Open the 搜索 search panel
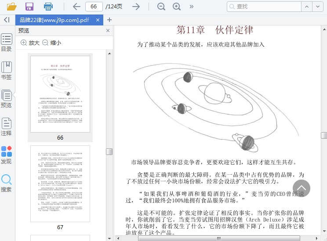 [x=7, y=183]
